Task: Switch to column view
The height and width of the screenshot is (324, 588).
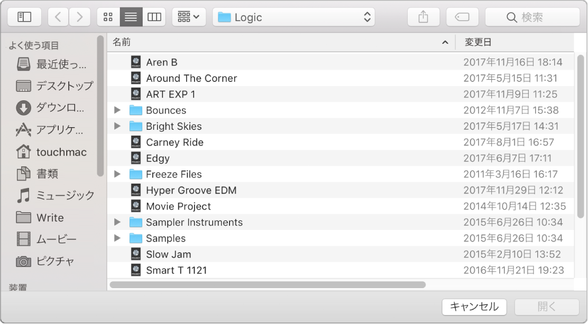Action: click(x=154, y=17)
